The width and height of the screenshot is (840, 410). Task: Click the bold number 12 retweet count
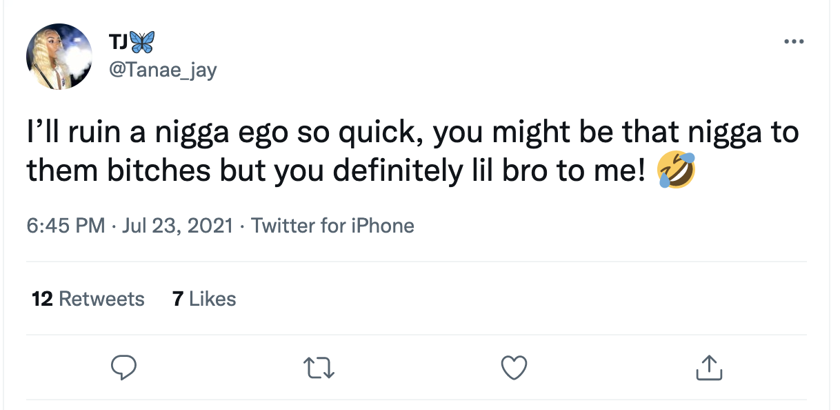coord(43,299)
